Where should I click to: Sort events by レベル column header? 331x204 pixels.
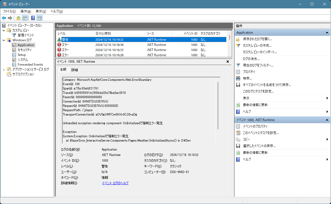pos(75,34)
